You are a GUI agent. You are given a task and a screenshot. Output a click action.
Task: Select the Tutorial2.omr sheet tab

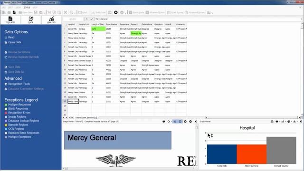(x=86, y=117)
